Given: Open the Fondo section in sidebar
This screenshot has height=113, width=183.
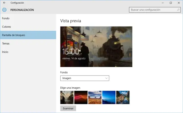Looking at the screenshot, I should point(28,18).
